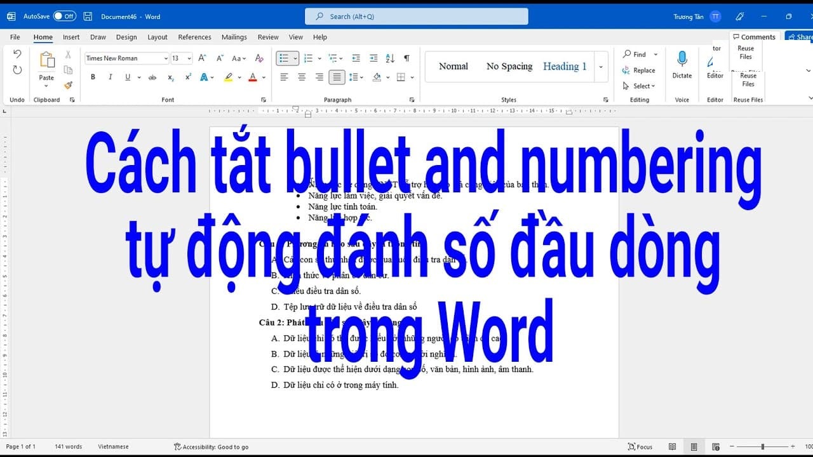813x457 pixels.
Task: Apply strikethrough formatting
Action: pos(152,77)
